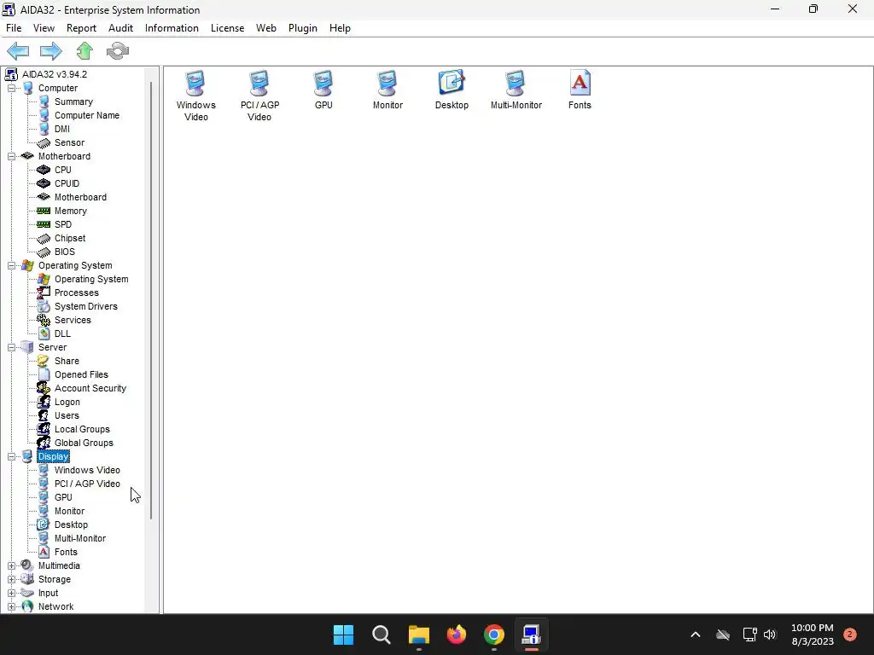Open the Plugin menu
Screen dimensions: 874x655
click(303, 28)
